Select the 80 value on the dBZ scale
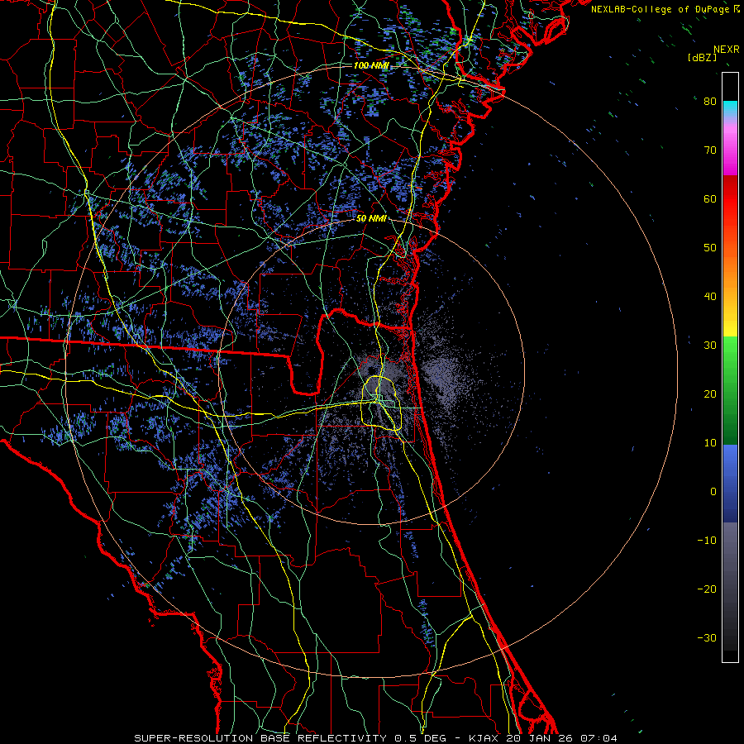Image resolution: width=744 pixels, height=744 pixels. pyautogui.click(x=710, y=101)
